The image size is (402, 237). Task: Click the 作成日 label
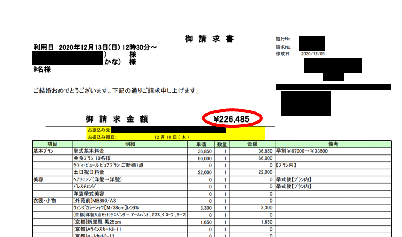pyautogui.click(x=282, y=54)
